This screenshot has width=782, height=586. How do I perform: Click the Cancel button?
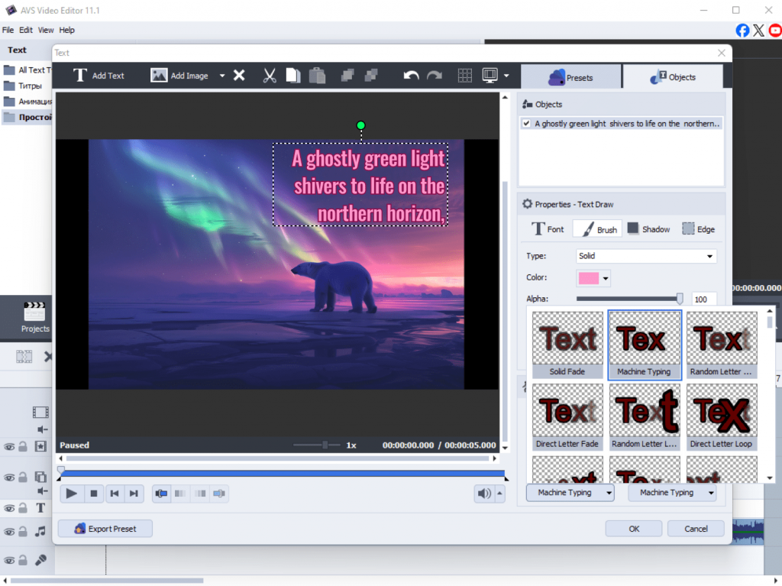696,529
